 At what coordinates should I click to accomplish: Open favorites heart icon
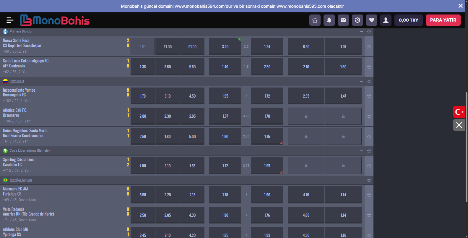tap(372, 20)
